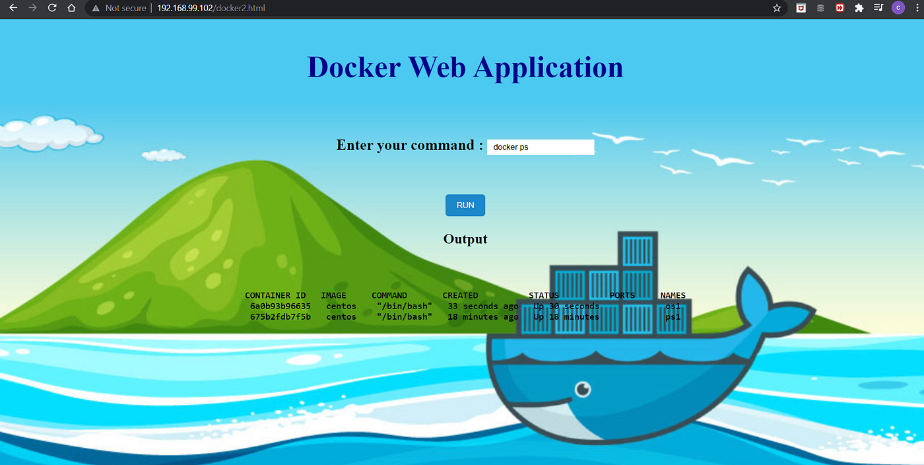Click the docker ps command input field
Viewport: 924px width, 465px height.
tap(540, 147)
